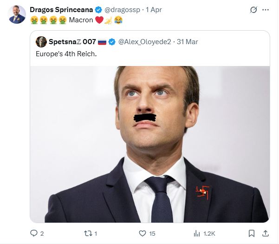This screenshot has width=279, height=244.
Task: Repost the tweet using the retweet icon
Action: pyautogui.click(x=88, y=233)
